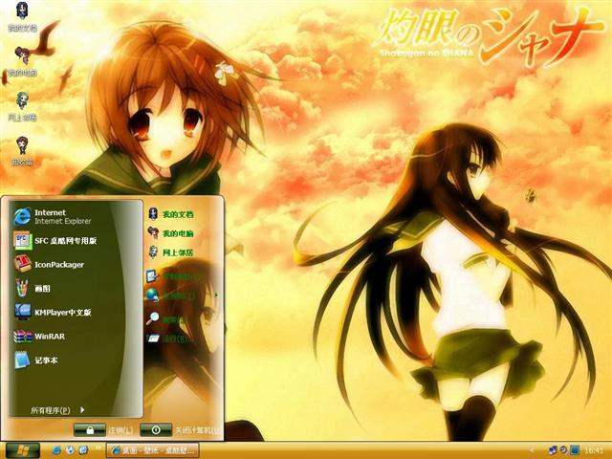Switch to the 桌面 - 壁纸 taskbar window button
Image resolution: width=612 pixels, height=459 pixels.
[x=153, y=450]
